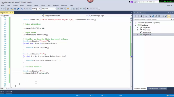Toggle auto-hide pin on Solution Explorer
The height and width of the screenshot is (97, 174).
click(171, 13)
